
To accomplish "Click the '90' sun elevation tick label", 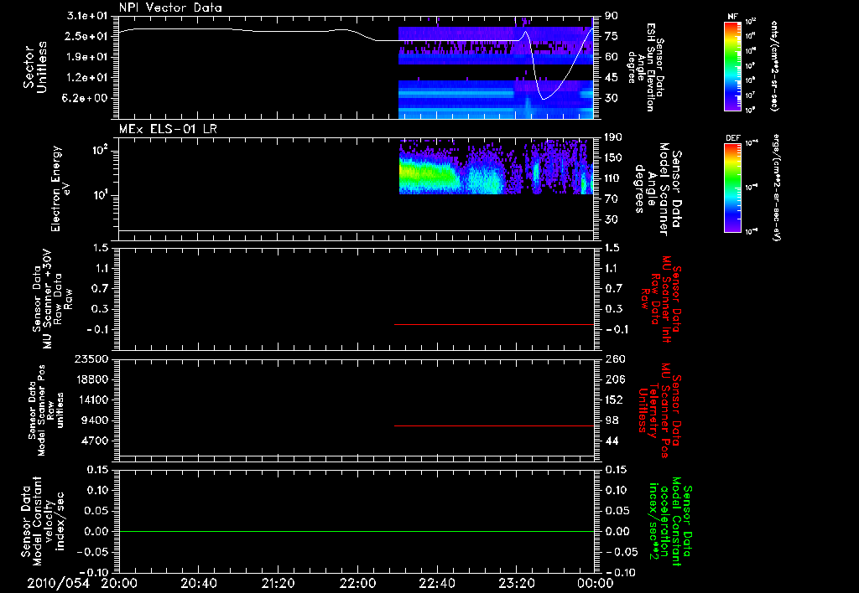I will coord(612,16).
